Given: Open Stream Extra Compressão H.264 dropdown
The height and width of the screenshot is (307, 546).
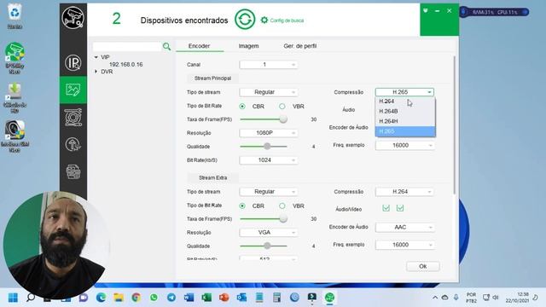Looking at the screenshot, I should 404,191.
